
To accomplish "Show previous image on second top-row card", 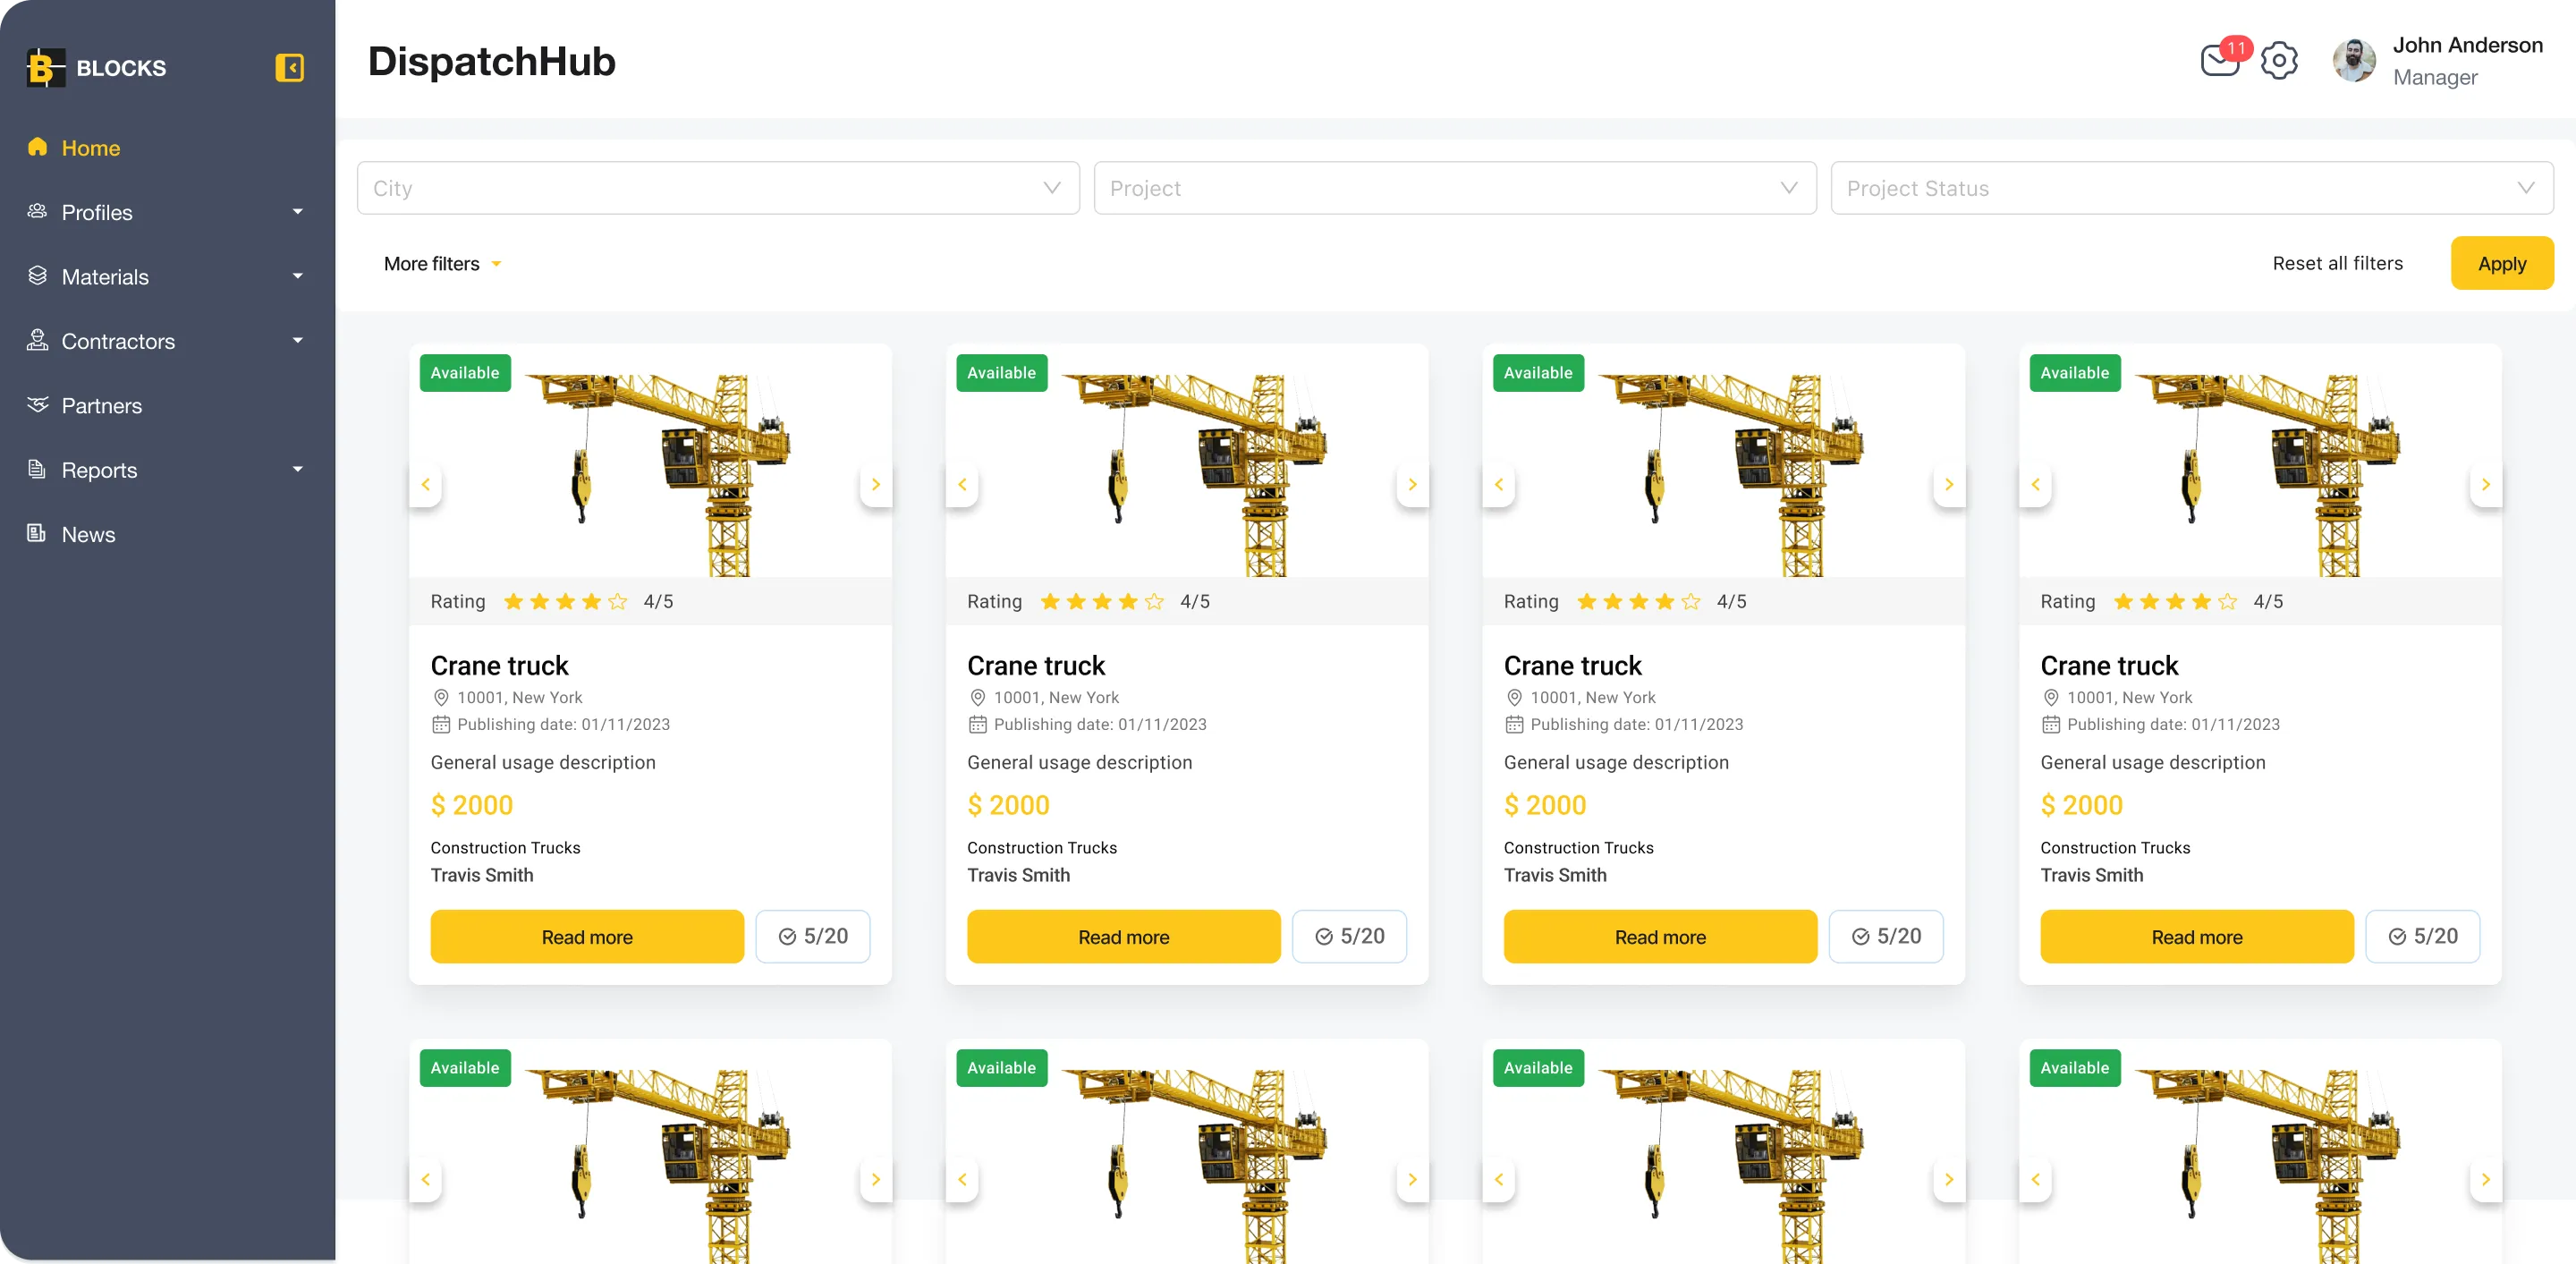I will coord(962,484).
